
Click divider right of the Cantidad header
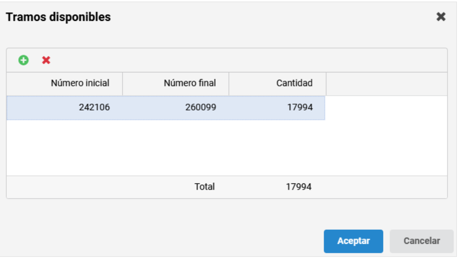pyautogui.click(x=326, y=84)
